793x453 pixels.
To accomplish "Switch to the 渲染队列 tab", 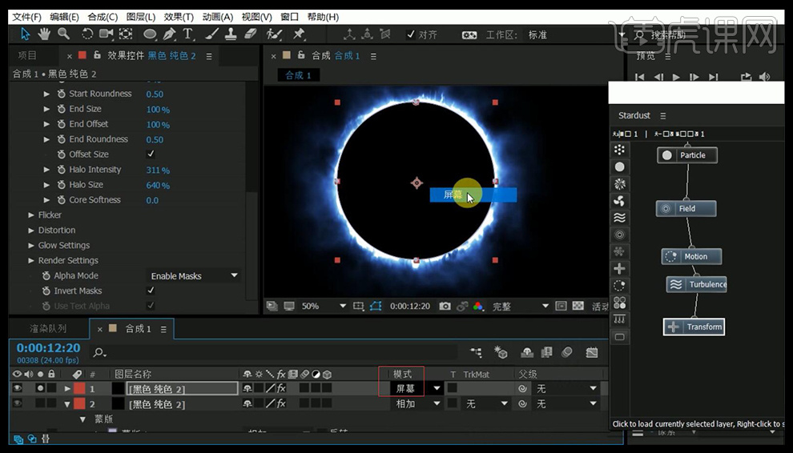I will (x=48, y=329).
